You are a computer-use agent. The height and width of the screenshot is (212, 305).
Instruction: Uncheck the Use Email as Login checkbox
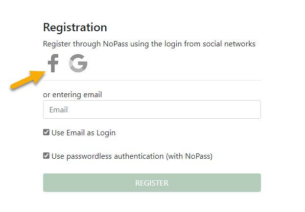pyautogui.click(x=47, y=132)
